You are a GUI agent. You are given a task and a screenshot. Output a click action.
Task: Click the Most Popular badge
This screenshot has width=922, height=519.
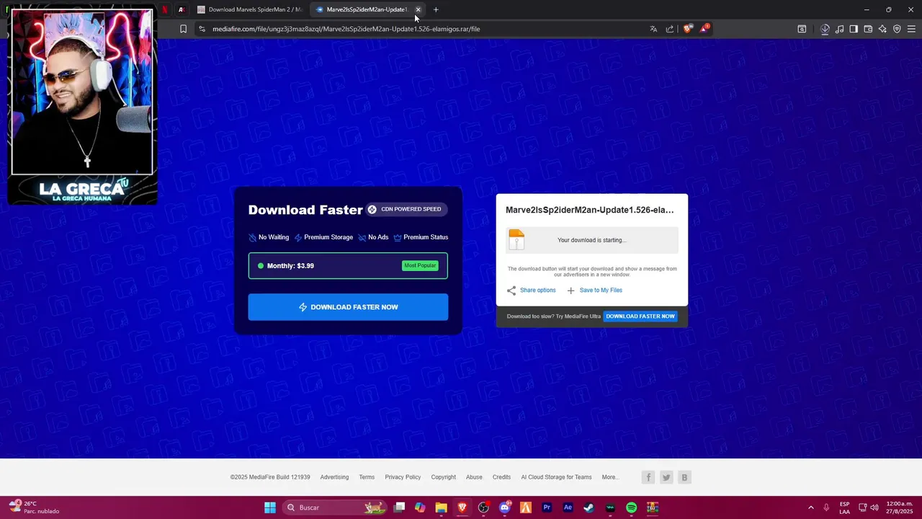pos(420,265)
